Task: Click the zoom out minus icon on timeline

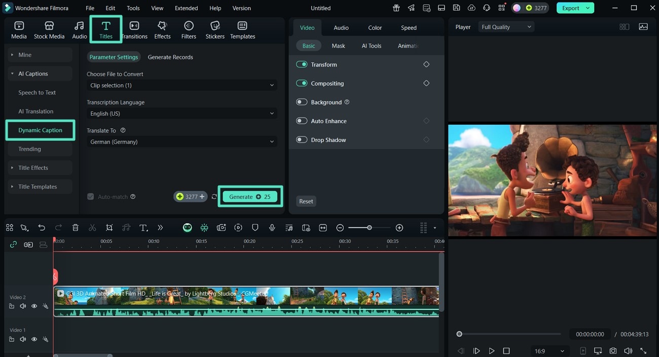Action: coord(340,228)
